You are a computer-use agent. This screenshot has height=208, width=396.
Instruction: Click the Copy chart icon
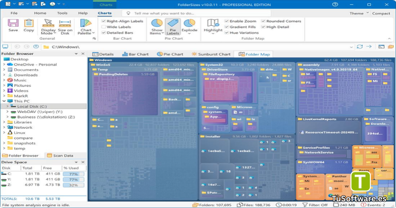tap(29, 26)
